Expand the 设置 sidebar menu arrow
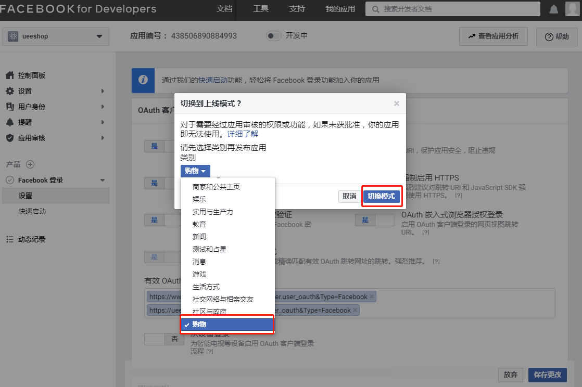582x387 pixels. coord(103,91)
